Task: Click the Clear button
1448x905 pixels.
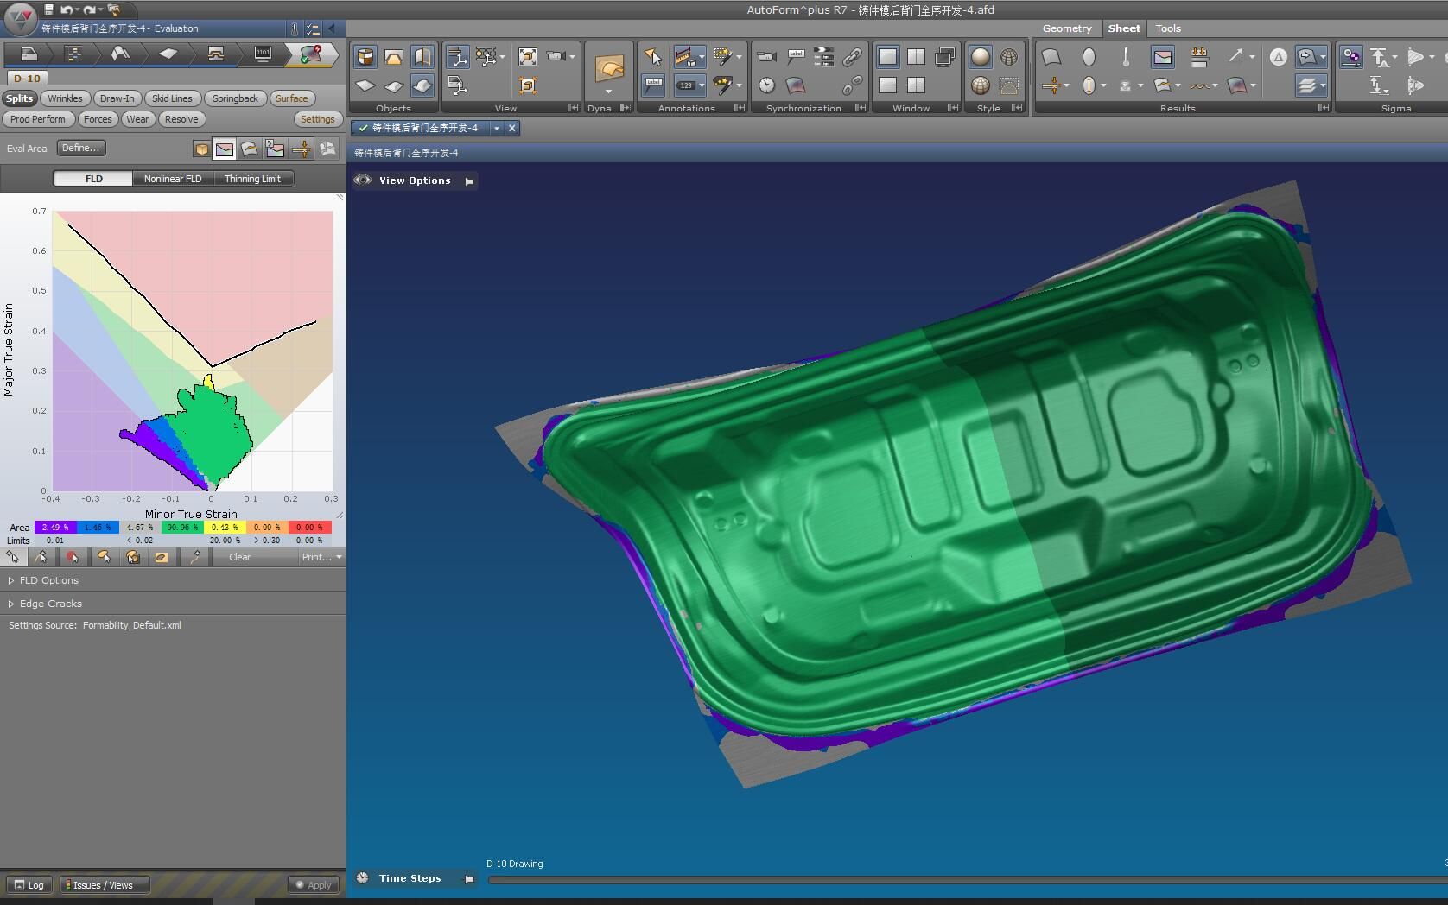Action: pos(239,557)
